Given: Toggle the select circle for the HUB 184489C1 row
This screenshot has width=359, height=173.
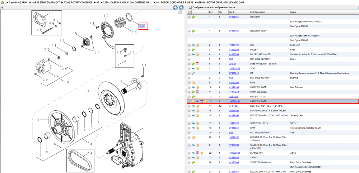Looking at the screenshot, I should point(189,45).
